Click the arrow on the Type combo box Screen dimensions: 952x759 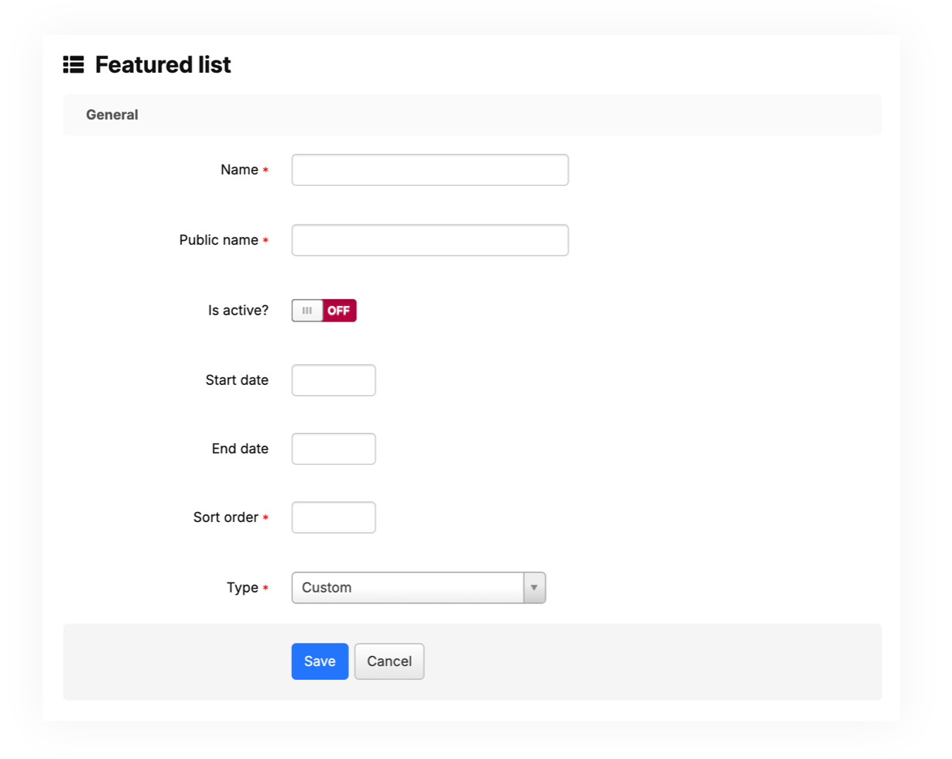pos(534,588)
